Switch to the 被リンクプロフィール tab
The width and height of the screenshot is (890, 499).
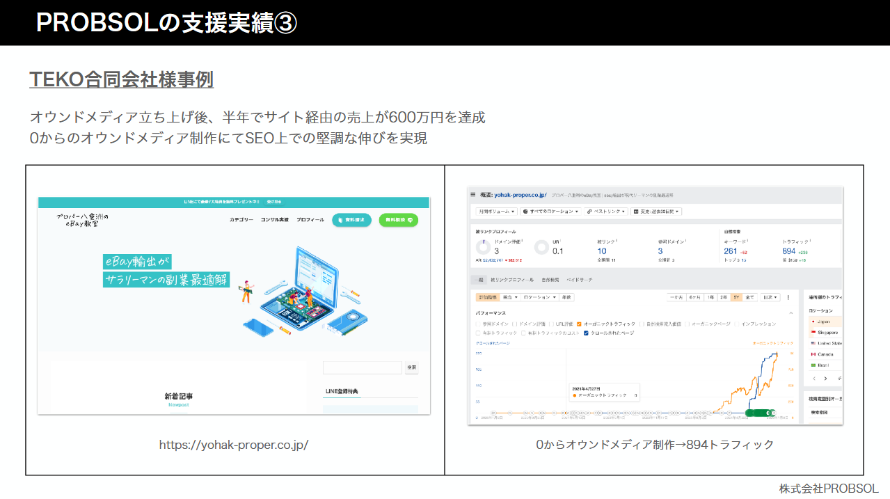pos(511,279)
